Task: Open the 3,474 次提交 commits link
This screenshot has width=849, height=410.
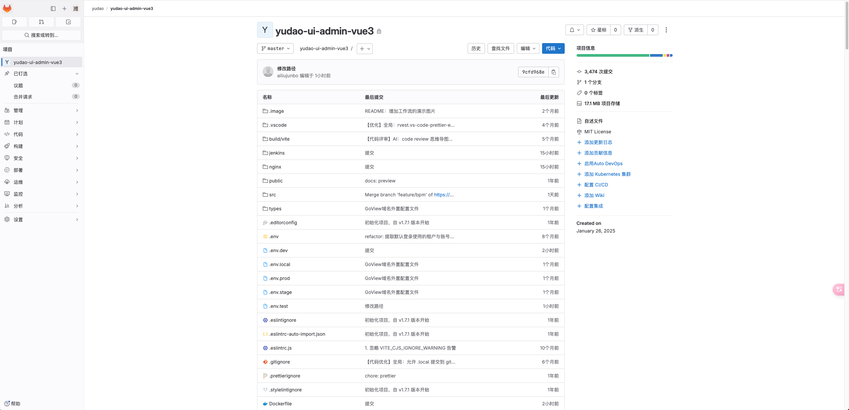Action: (598, 72)
